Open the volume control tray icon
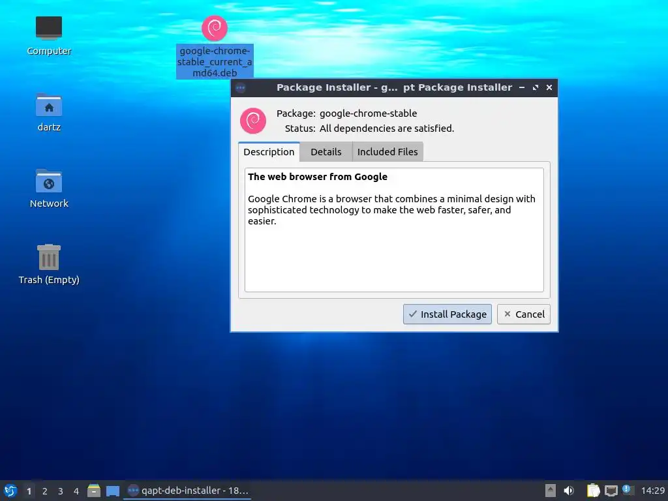668x501 pixels. [x=569, y=491]
